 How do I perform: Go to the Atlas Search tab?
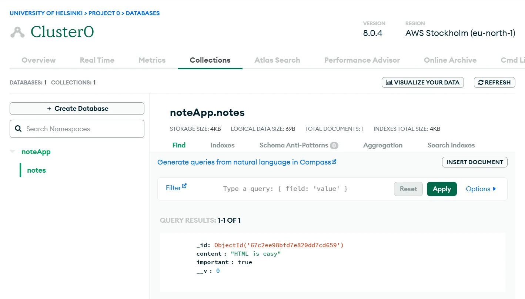coord(277,60)
